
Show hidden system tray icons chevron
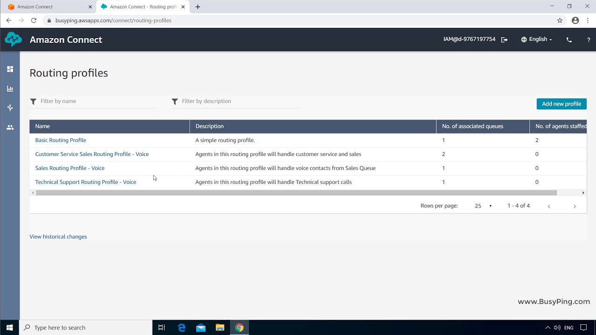click(x=548, y=328)
